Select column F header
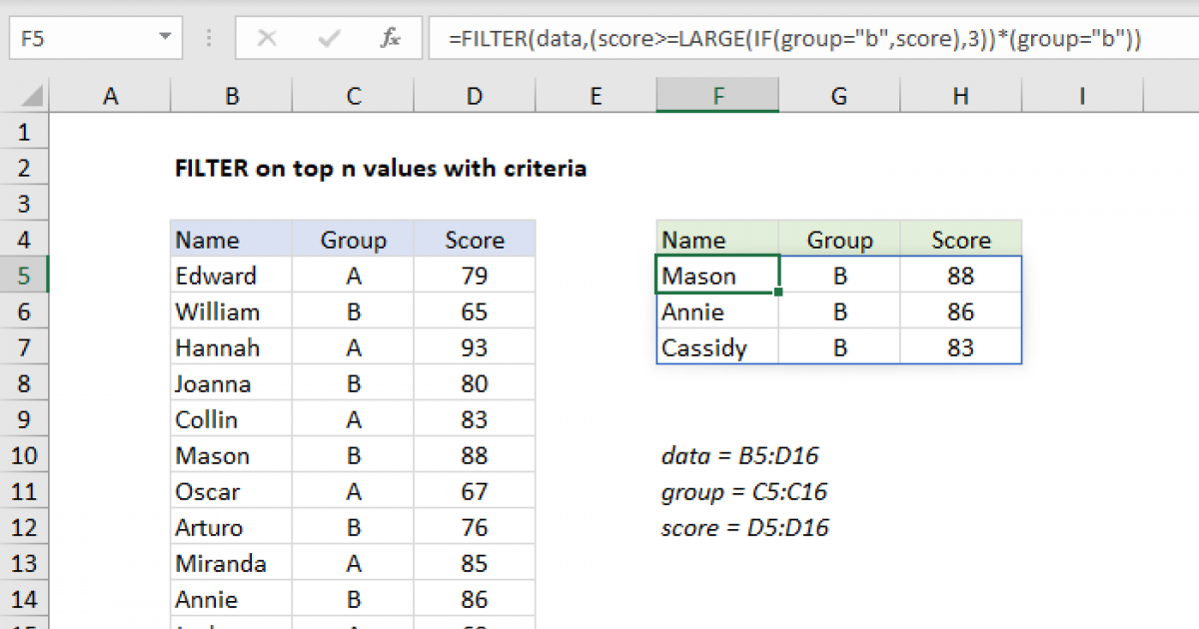1199x629 pixels. (717, 96)
